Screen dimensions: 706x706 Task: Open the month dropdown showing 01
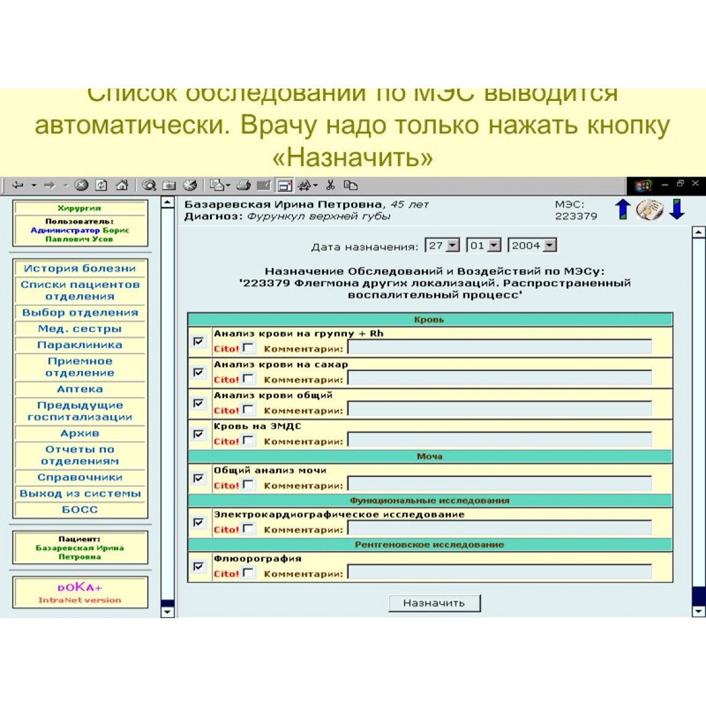pyautogui.click(x=494, y=245)
